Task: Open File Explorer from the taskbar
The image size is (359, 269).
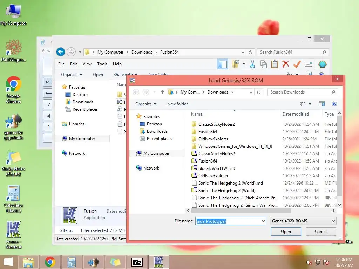Action: click(28, 262)
